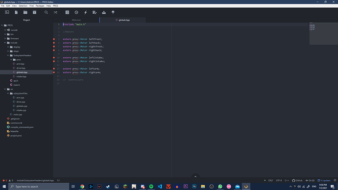Screen dimensions: 338x190
Task: Open the PROS menu
Action: click(56, 6)
